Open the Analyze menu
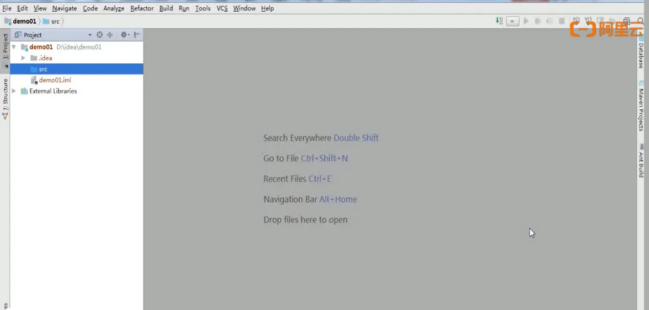 114,8
